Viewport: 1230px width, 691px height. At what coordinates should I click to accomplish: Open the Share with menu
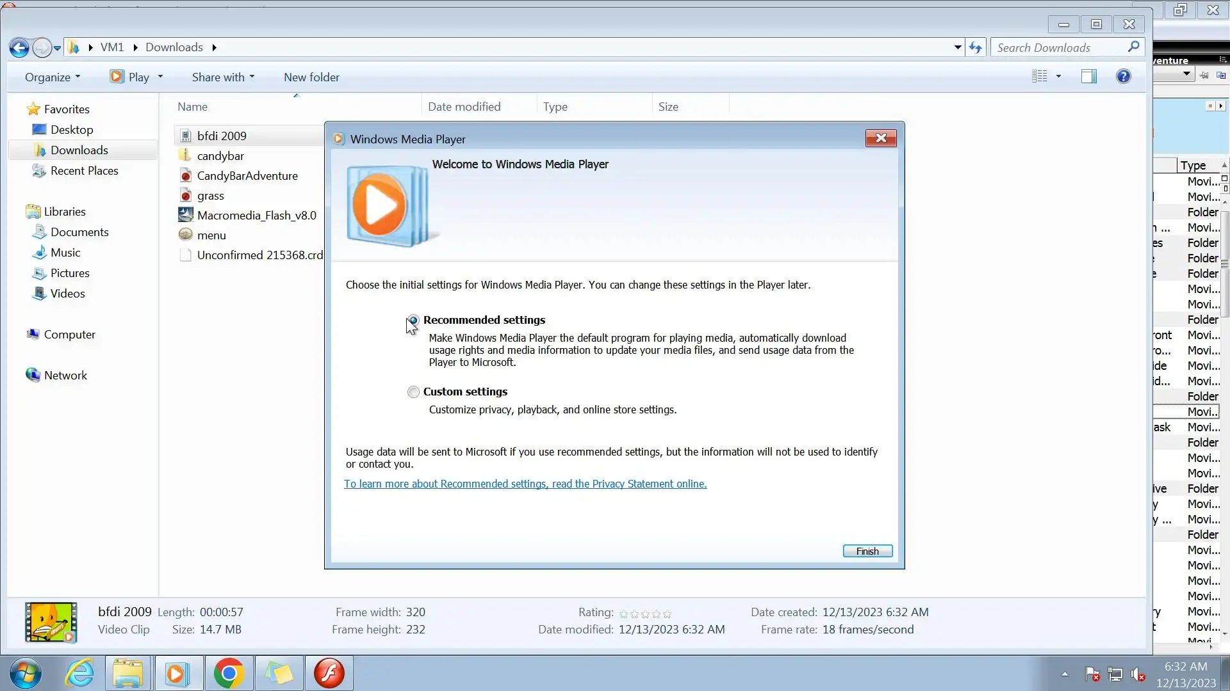coord(223,77)
